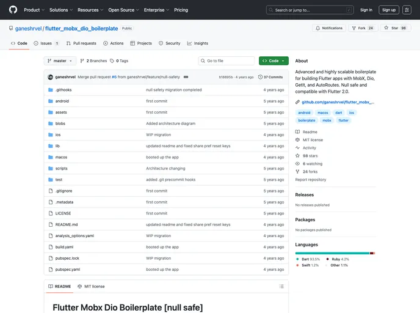Open the android folder icon
This screenshot has width=420, height=313.
tap(50, 101)
